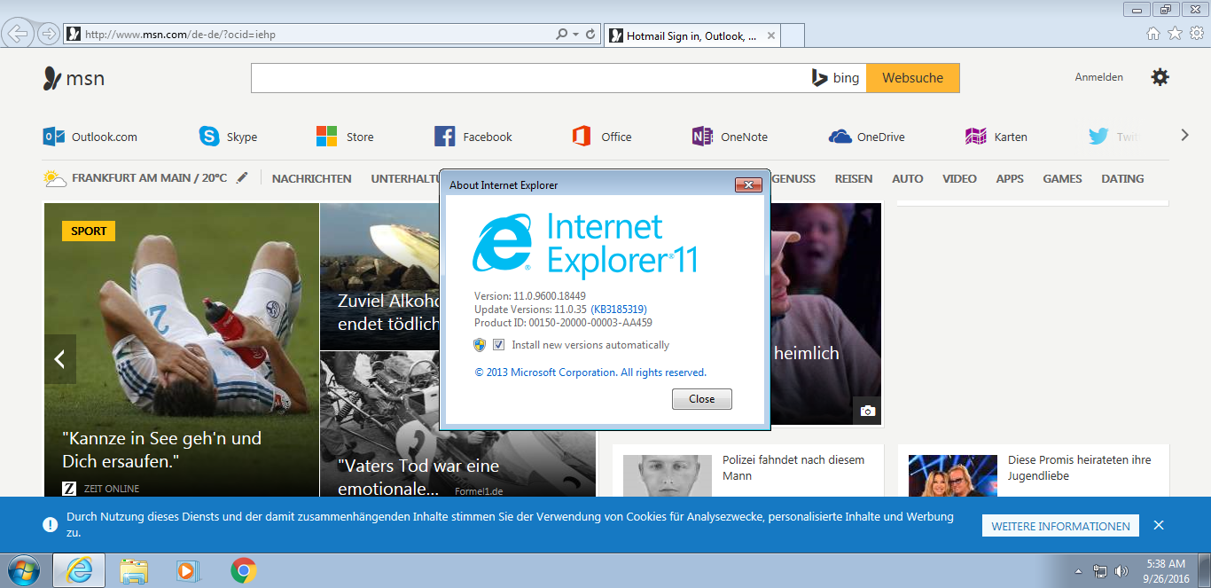Viewport: 1211px width, 588px height.
Task: Click the bing logo in the search box
Action: [x=835, y=78]
